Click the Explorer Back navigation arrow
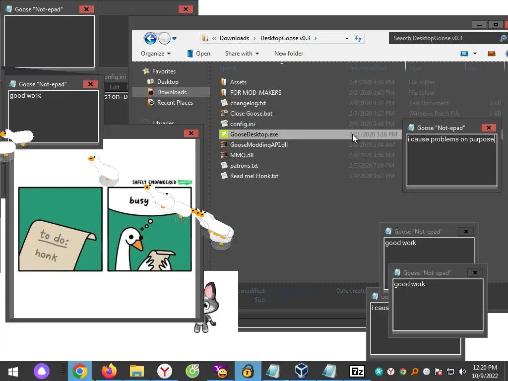This screenshot has height=381, width=508. [x=150, y=39]
